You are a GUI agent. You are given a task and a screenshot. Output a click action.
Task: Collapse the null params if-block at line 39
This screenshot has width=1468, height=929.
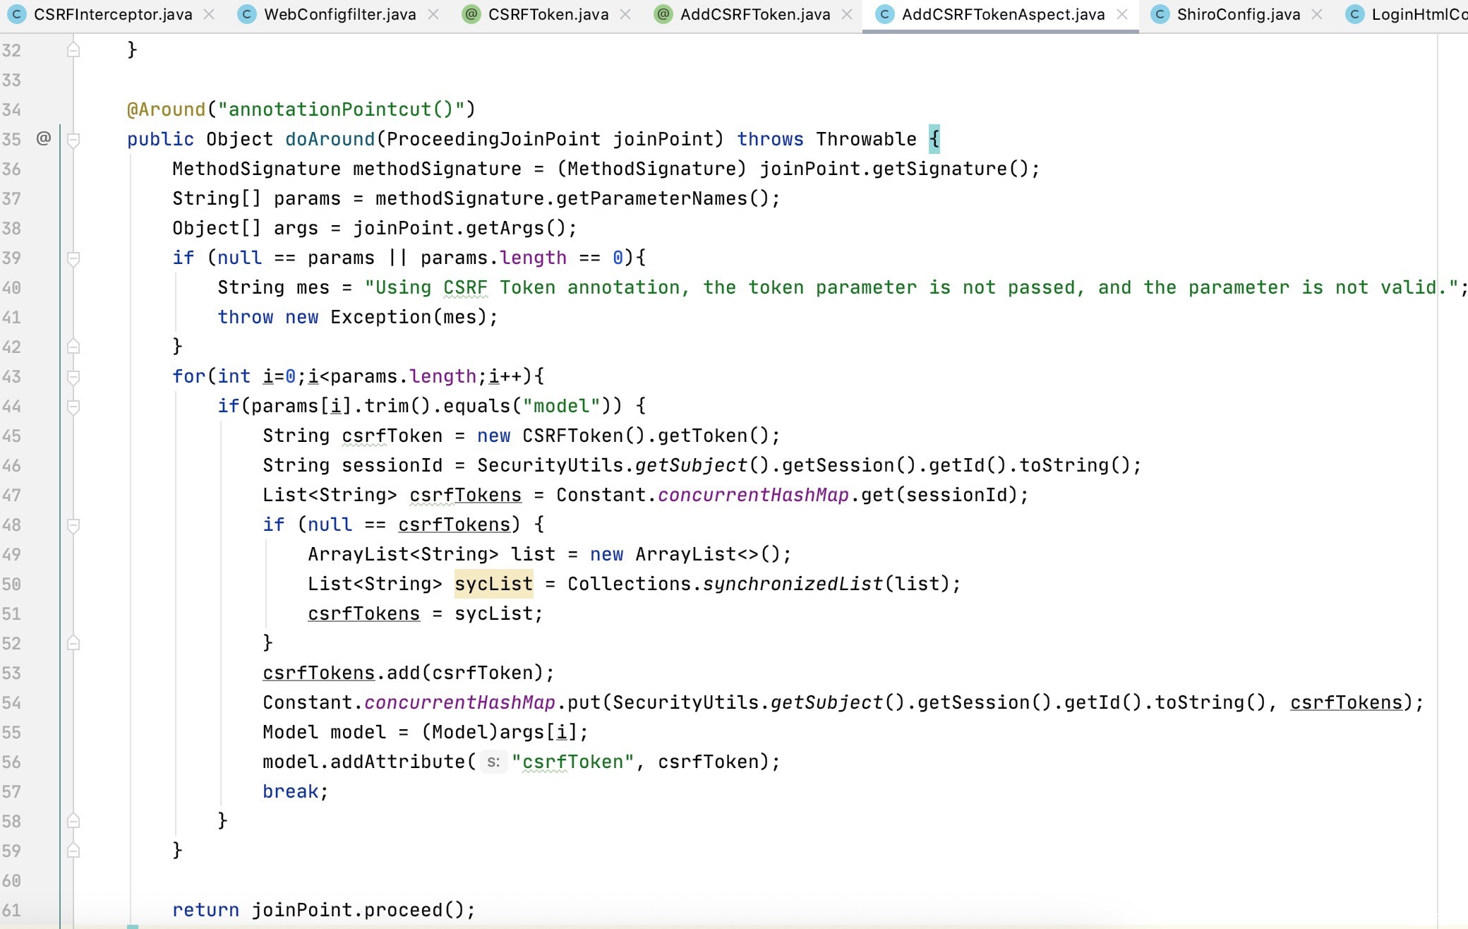coord(73,258)
